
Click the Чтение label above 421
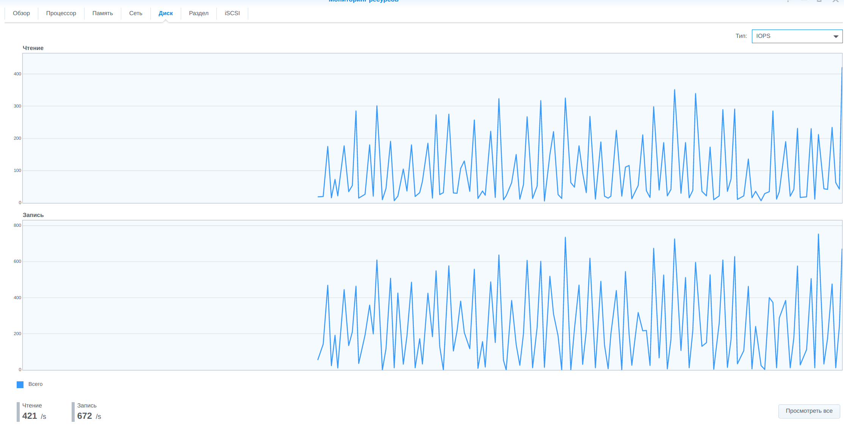[32, 406]
